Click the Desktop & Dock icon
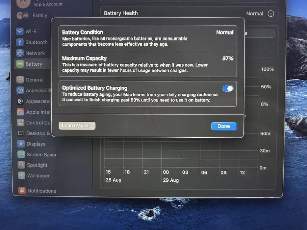 (20, 133)
